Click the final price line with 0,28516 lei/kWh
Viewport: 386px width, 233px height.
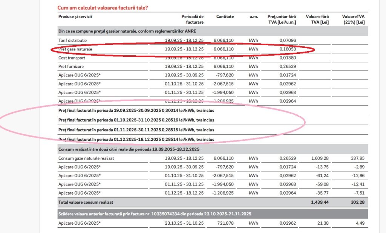pos(136,120)
